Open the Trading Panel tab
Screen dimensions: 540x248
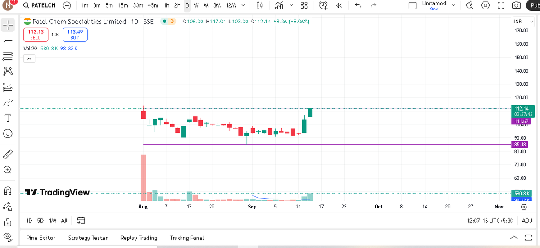point(187,238)
